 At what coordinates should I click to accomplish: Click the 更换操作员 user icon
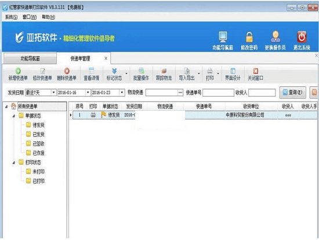(275, 37)
